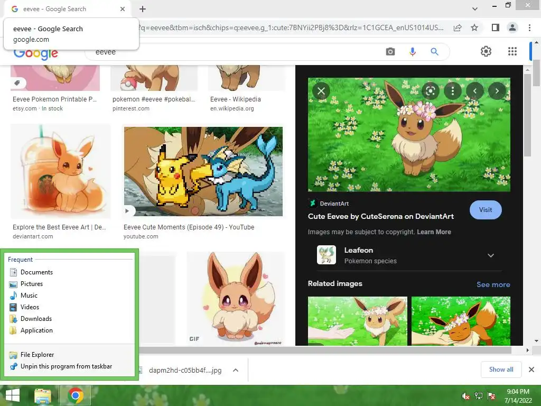The height and width of the screenshot is (406, 541).
Task: Open preview panel three-dot options
Action: (x=453, y=91)
